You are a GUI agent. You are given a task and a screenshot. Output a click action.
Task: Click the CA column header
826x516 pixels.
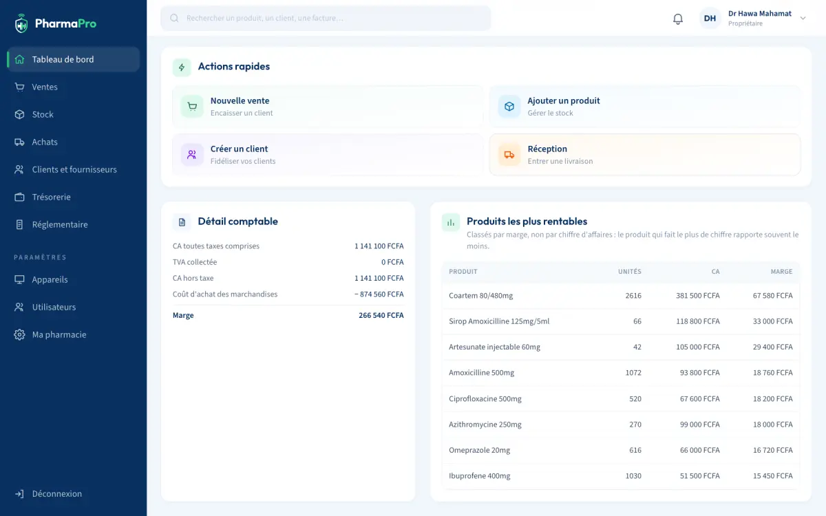(716, 272)
